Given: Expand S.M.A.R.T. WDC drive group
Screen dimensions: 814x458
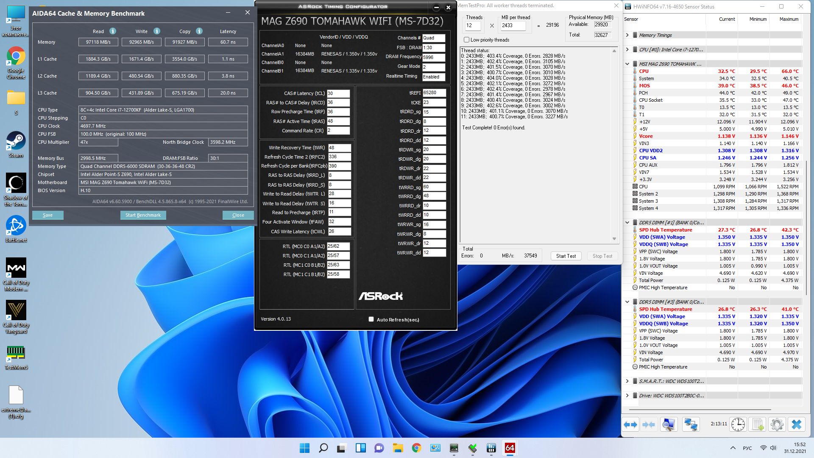Looking at the screenshot, I should (627, 381).
